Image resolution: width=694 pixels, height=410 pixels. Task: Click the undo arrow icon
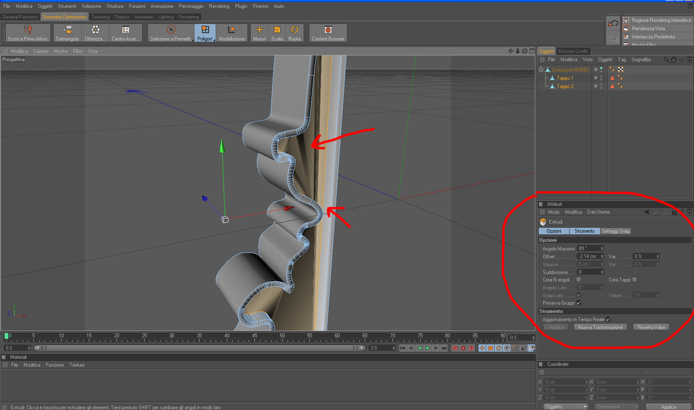[x=613, y=24]
